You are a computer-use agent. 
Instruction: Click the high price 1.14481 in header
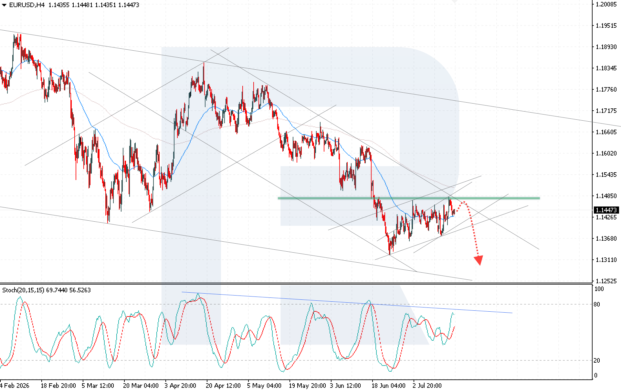[82, 5]
